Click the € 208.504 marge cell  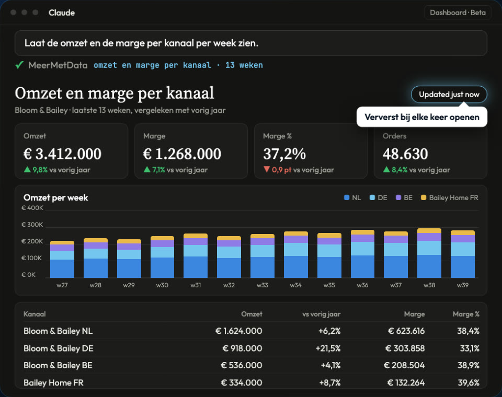[404, 365]
